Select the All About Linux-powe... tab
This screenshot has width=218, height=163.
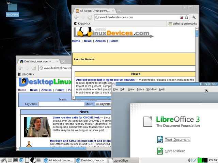[x=95, y=11]
